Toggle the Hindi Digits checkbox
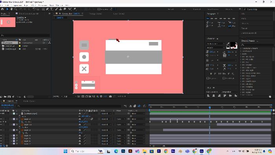Image resolution: width=275 pixels, height=155 pixels. [224, 78]
